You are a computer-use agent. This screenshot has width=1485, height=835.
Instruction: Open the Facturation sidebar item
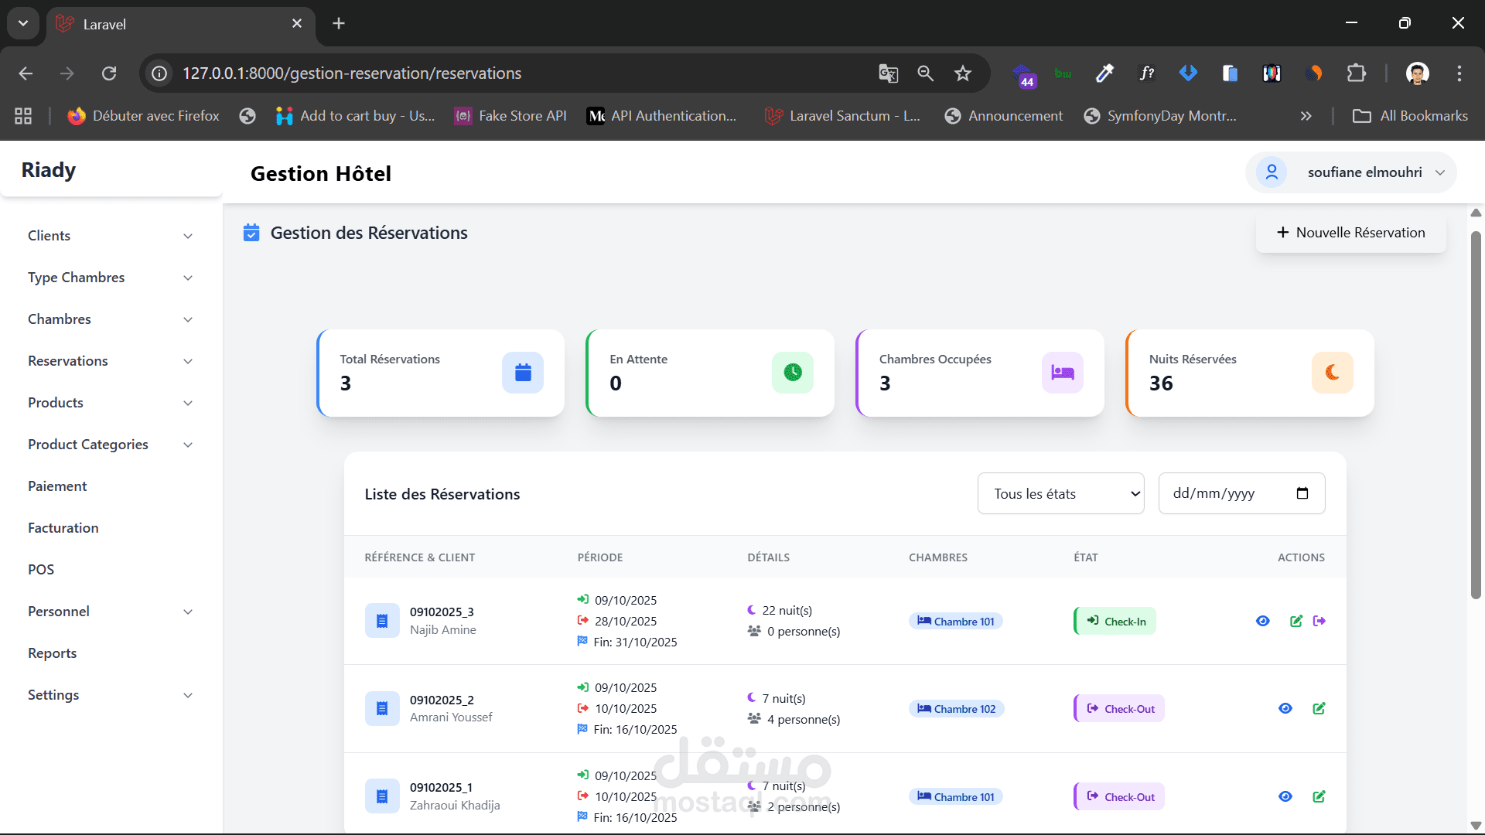click(63, 528)
